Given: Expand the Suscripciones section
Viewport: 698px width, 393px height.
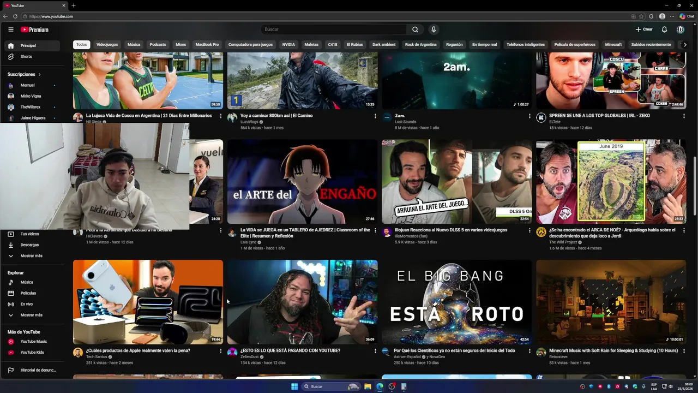Looking at the screenshot, I should (x=24, y=74).
